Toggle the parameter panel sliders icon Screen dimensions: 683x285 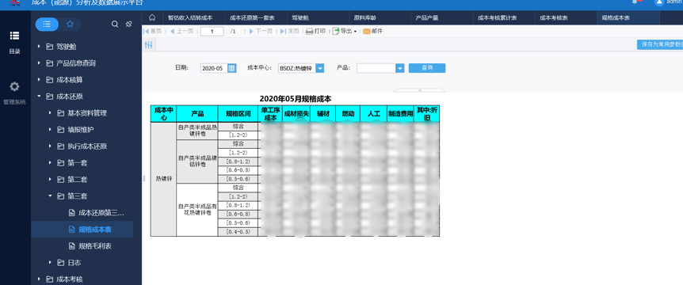pyautogui.click(x=148, y=45)
